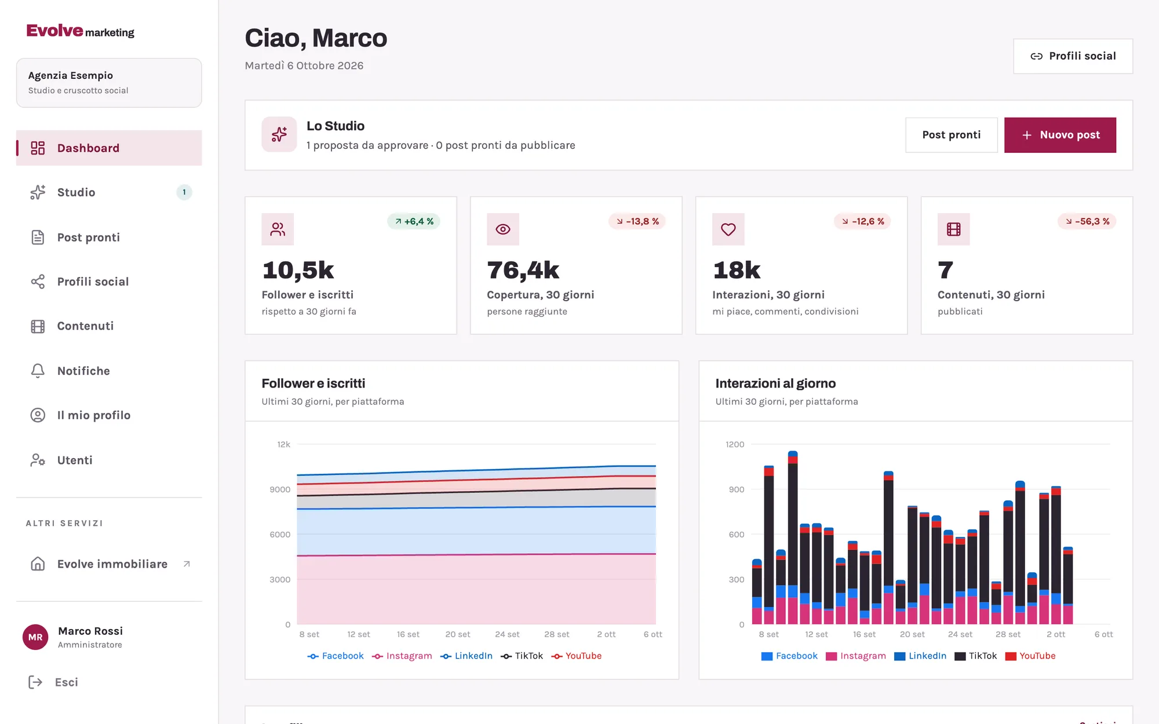
Task: Toggle YouTube series in follower chart legend
Action: pyautogui.click(x=577, y=656)
